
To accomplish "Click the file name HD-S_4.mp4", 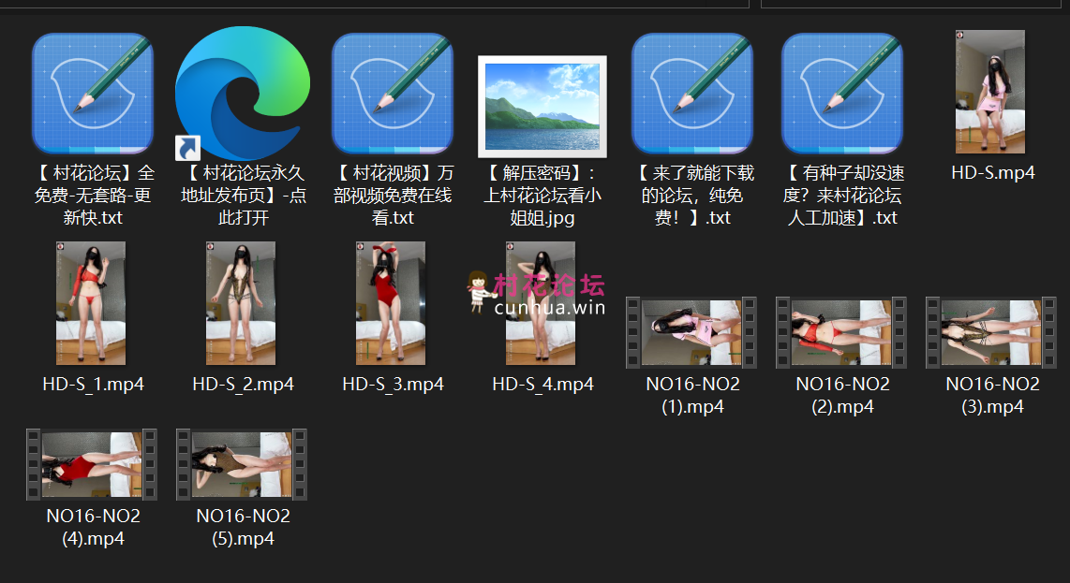I will [543, 384].
